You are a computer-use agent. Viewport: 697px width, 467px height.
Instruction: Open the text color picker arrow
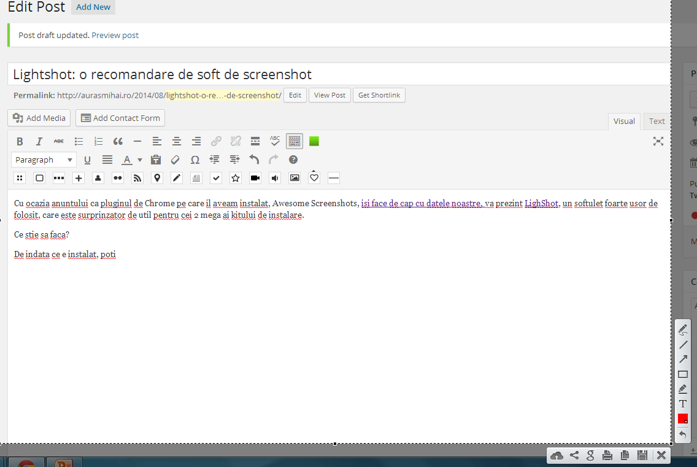coord(139,160)
